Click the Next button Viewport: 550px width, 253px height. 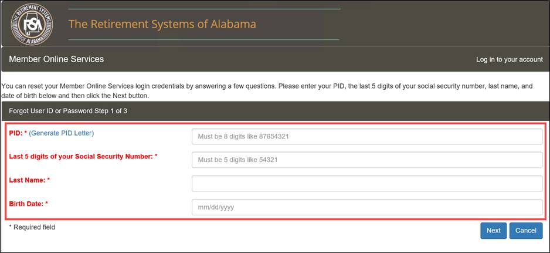point(494,231)
